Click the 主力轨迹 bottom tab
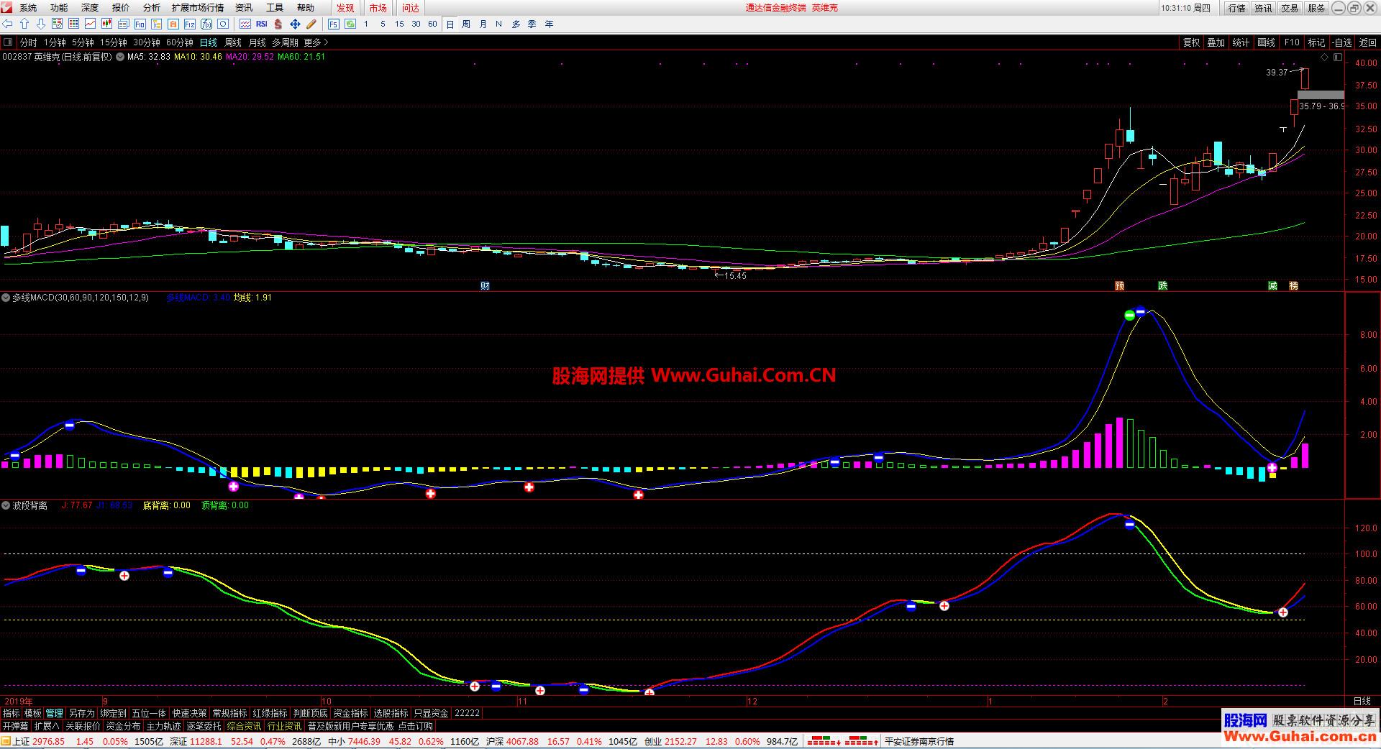Image resolution: width=1381 pixels, height=749 pixels. 163,727
